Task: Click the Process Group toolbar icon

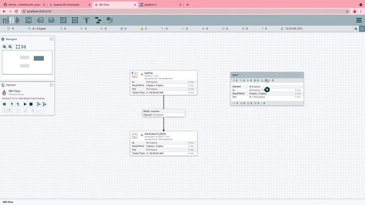Action: click(63, 20)
